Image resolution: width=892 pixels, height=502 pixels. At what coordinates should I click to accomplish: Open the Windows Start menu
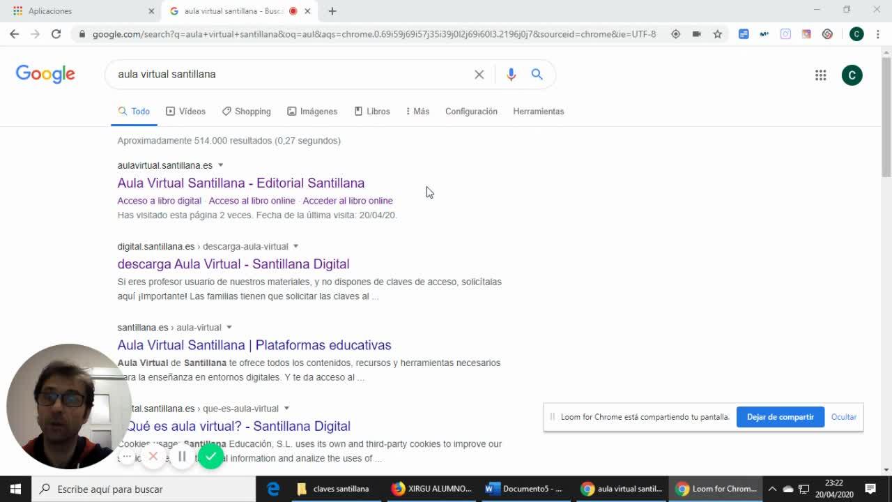coord(15,489)
